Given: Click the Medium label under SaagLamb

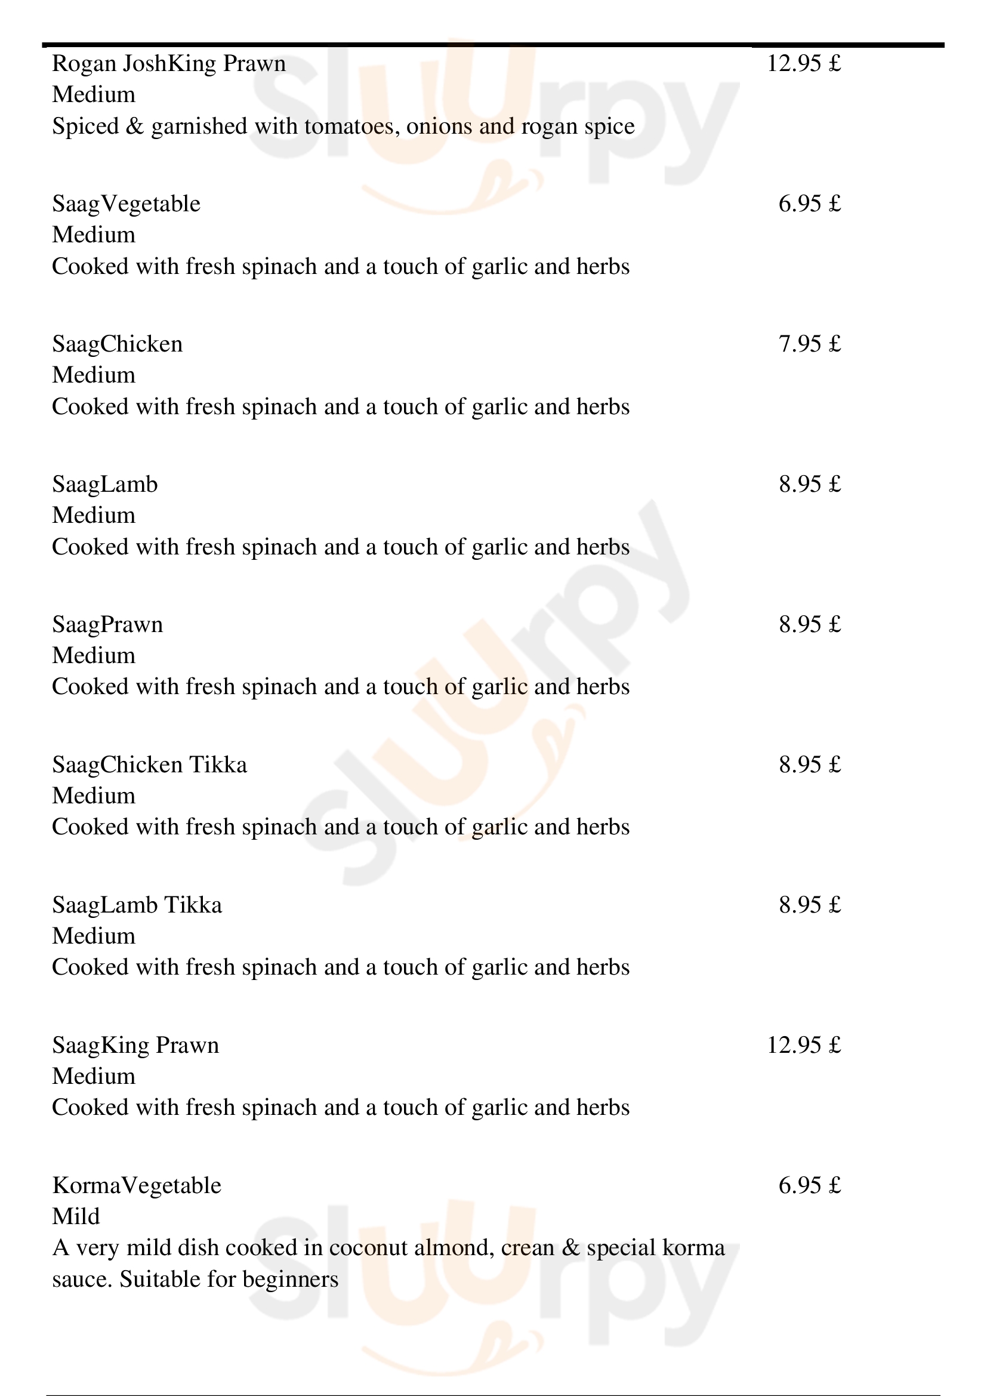Looking at the screenshot, I should [x=94, y=516].
